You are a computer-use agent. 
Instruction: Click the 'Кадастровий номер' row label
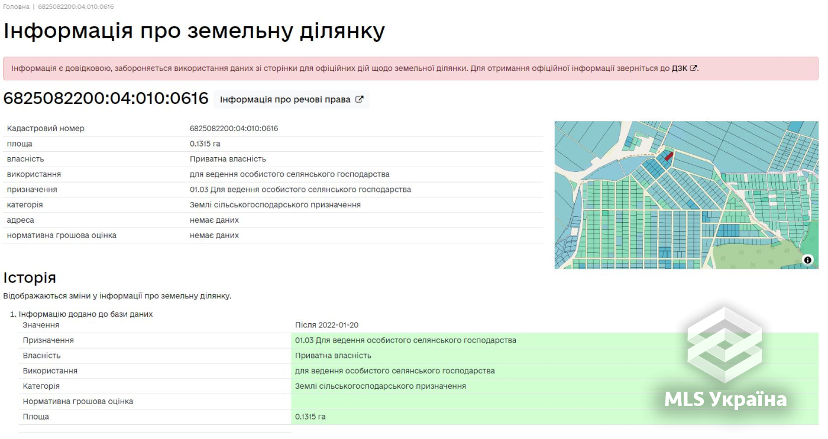click(x=46, y=128)
